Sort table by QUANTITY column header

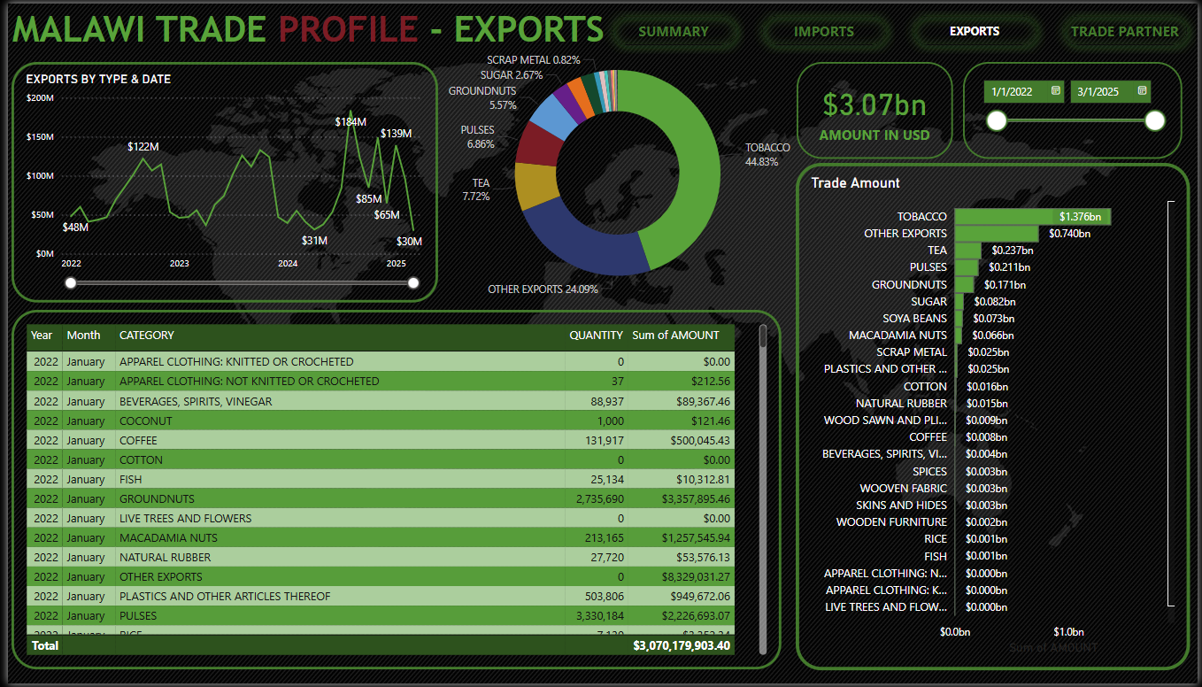596,336
